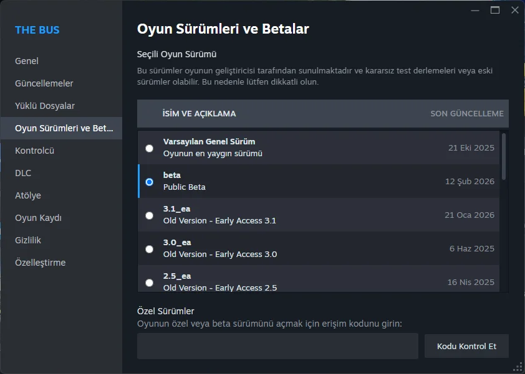Click the beta access code input field
This screenshot has width=525, height=374.
[x=277, y=346]
